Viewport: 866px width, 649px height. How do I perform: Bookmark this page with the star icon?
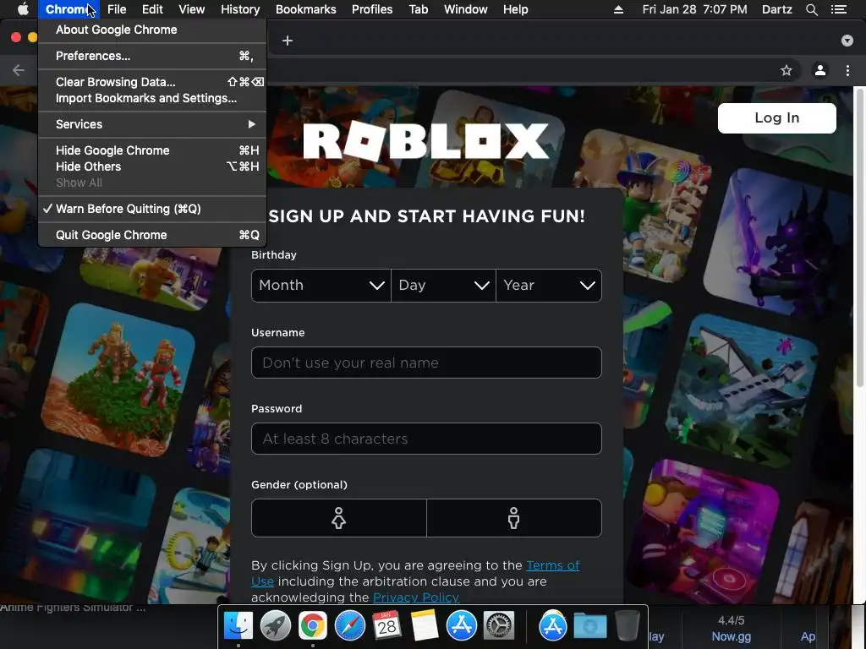pos(786,70)
